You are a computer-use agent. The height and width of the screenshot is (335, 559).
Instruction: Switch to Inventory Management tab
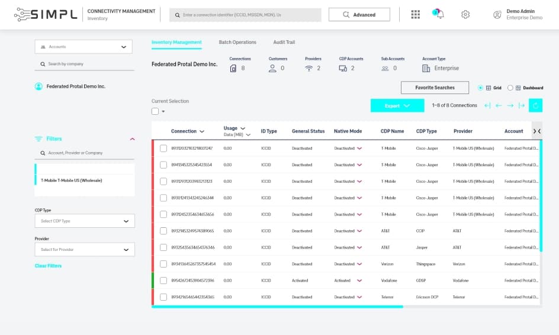click(176, 43)
